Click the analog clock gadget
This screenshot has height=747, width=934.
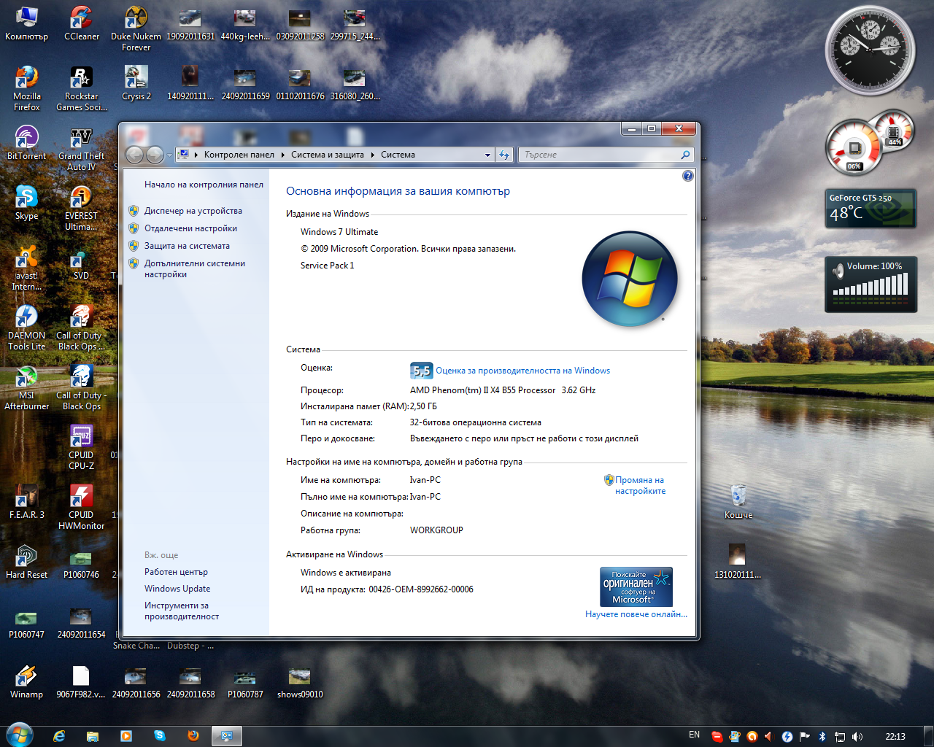[x=870, y=51]
